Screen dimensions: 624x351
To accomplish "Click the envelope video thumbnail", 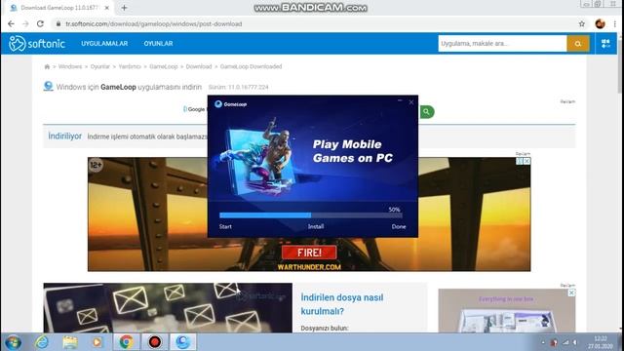I will (x=168, y=308).
